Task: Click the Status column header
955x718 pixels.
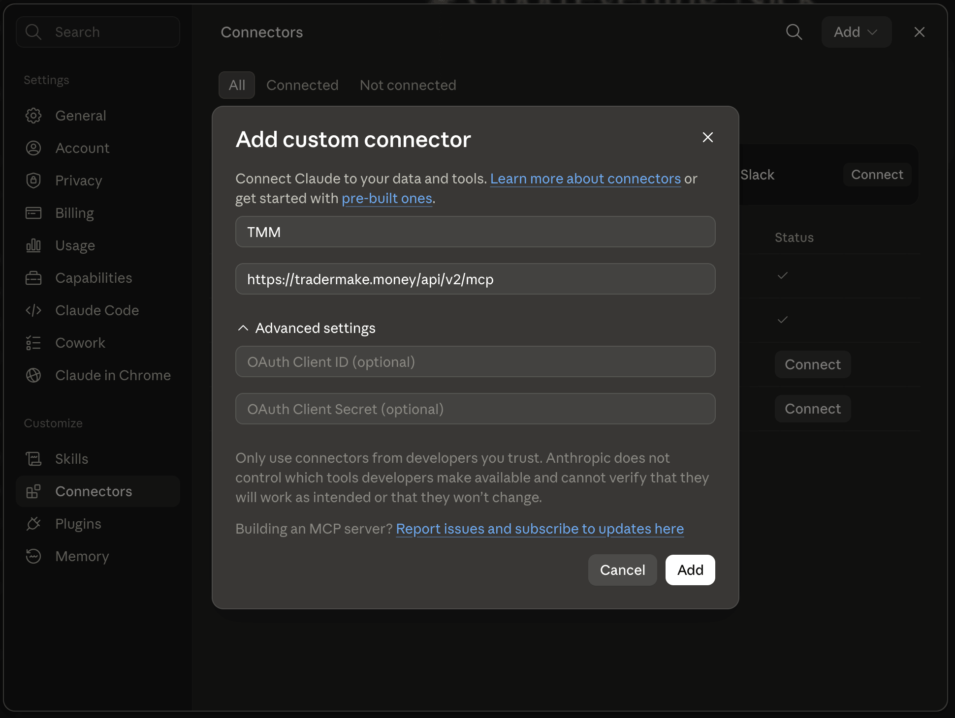Action: (794, 238)
